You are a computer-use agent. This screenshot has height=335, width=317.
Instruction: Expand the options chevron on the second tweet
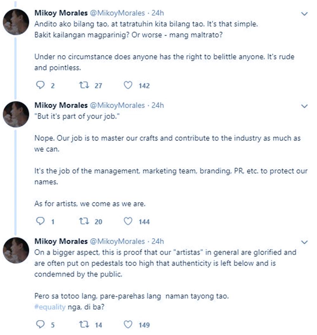click(x=304, y=106)
